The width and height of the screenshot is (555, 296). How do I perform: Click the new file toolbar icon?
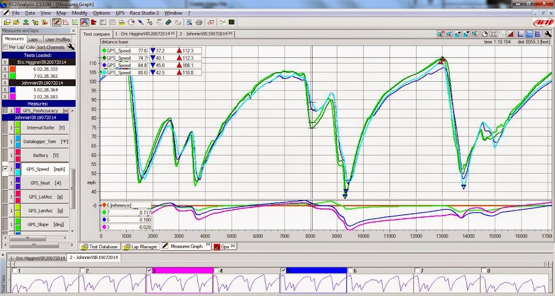pos(7,22)
